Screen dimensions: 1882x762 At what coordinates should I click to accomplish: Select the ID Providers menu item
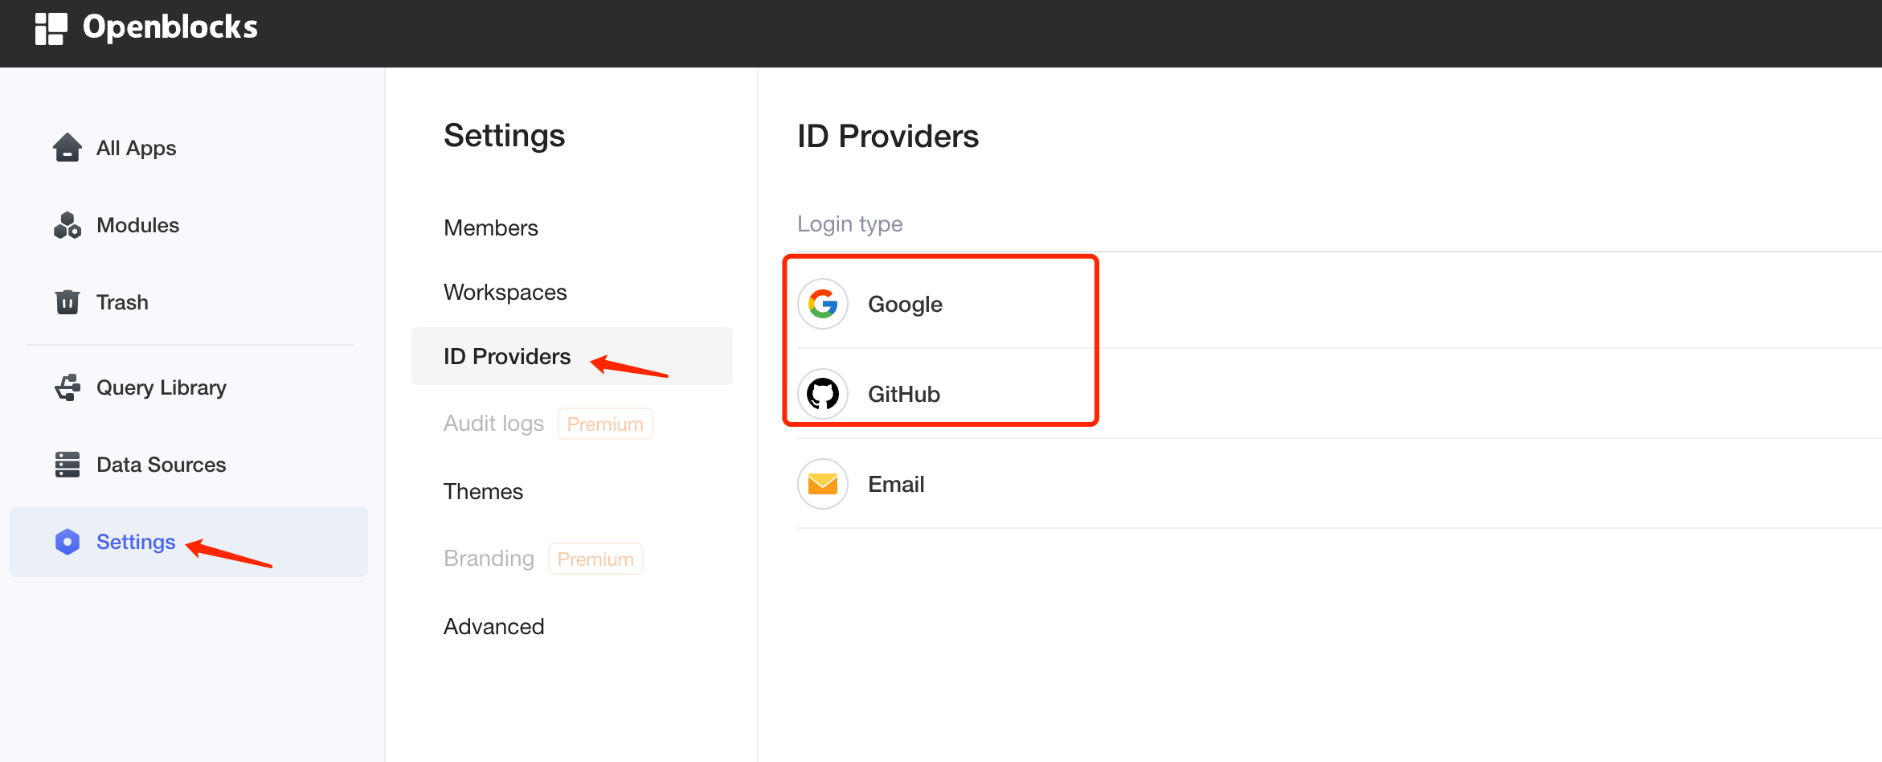[507, 356]
